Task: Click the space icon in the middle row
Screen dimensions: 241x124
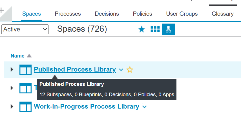Action: pyautogui.click(x=25, y=88)
